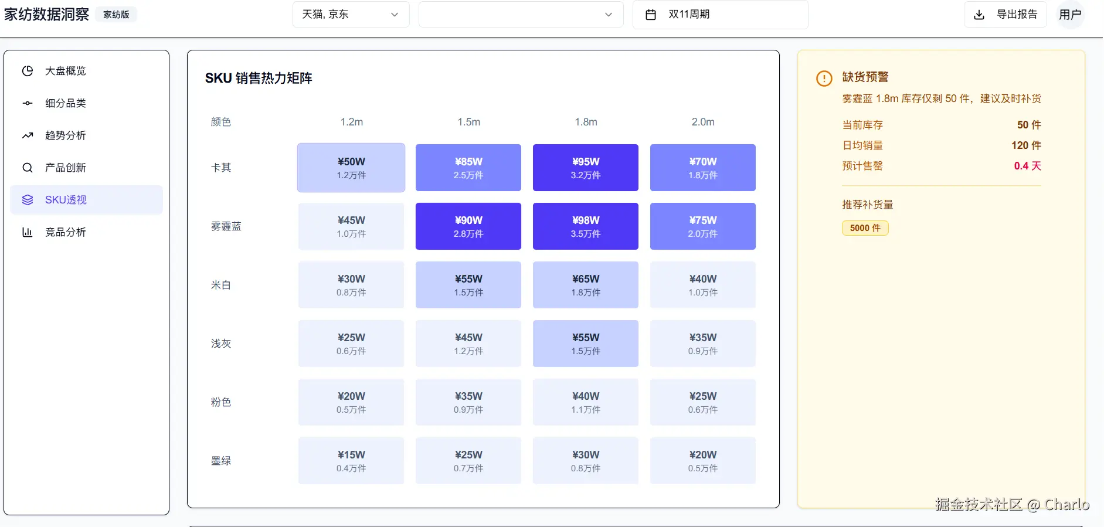This screenshot has height=527, width=1104.
Task: Click the 1.8m column header
Action: point(586,122)
